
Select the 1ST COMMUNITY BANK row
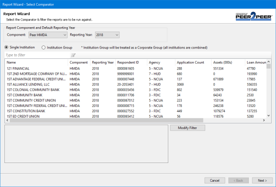(x=135, y=95)
